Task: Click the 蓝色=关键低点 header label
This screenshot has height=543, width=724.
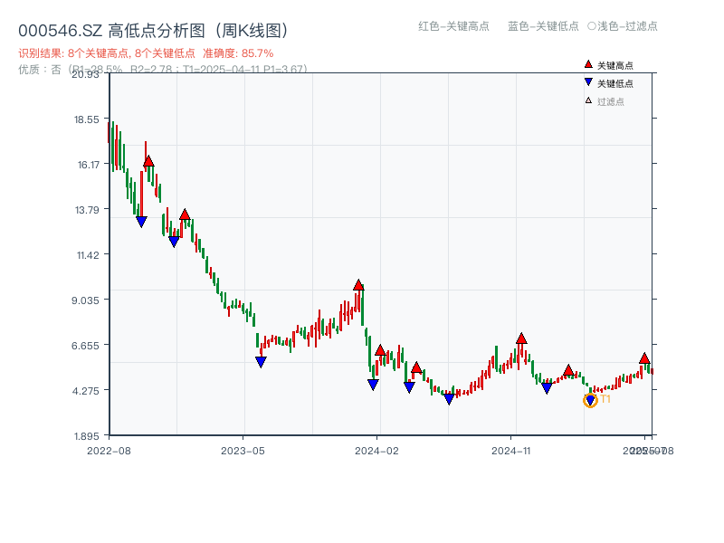Action: click(x=543, y=26)
